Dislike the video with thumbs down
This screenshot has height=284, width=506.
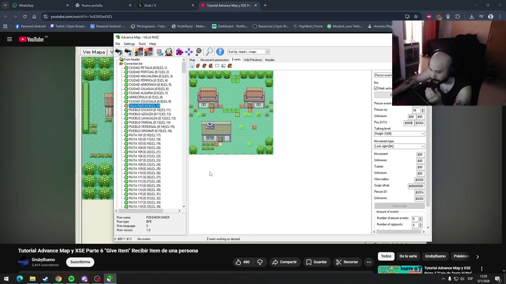tap(260, 262)
